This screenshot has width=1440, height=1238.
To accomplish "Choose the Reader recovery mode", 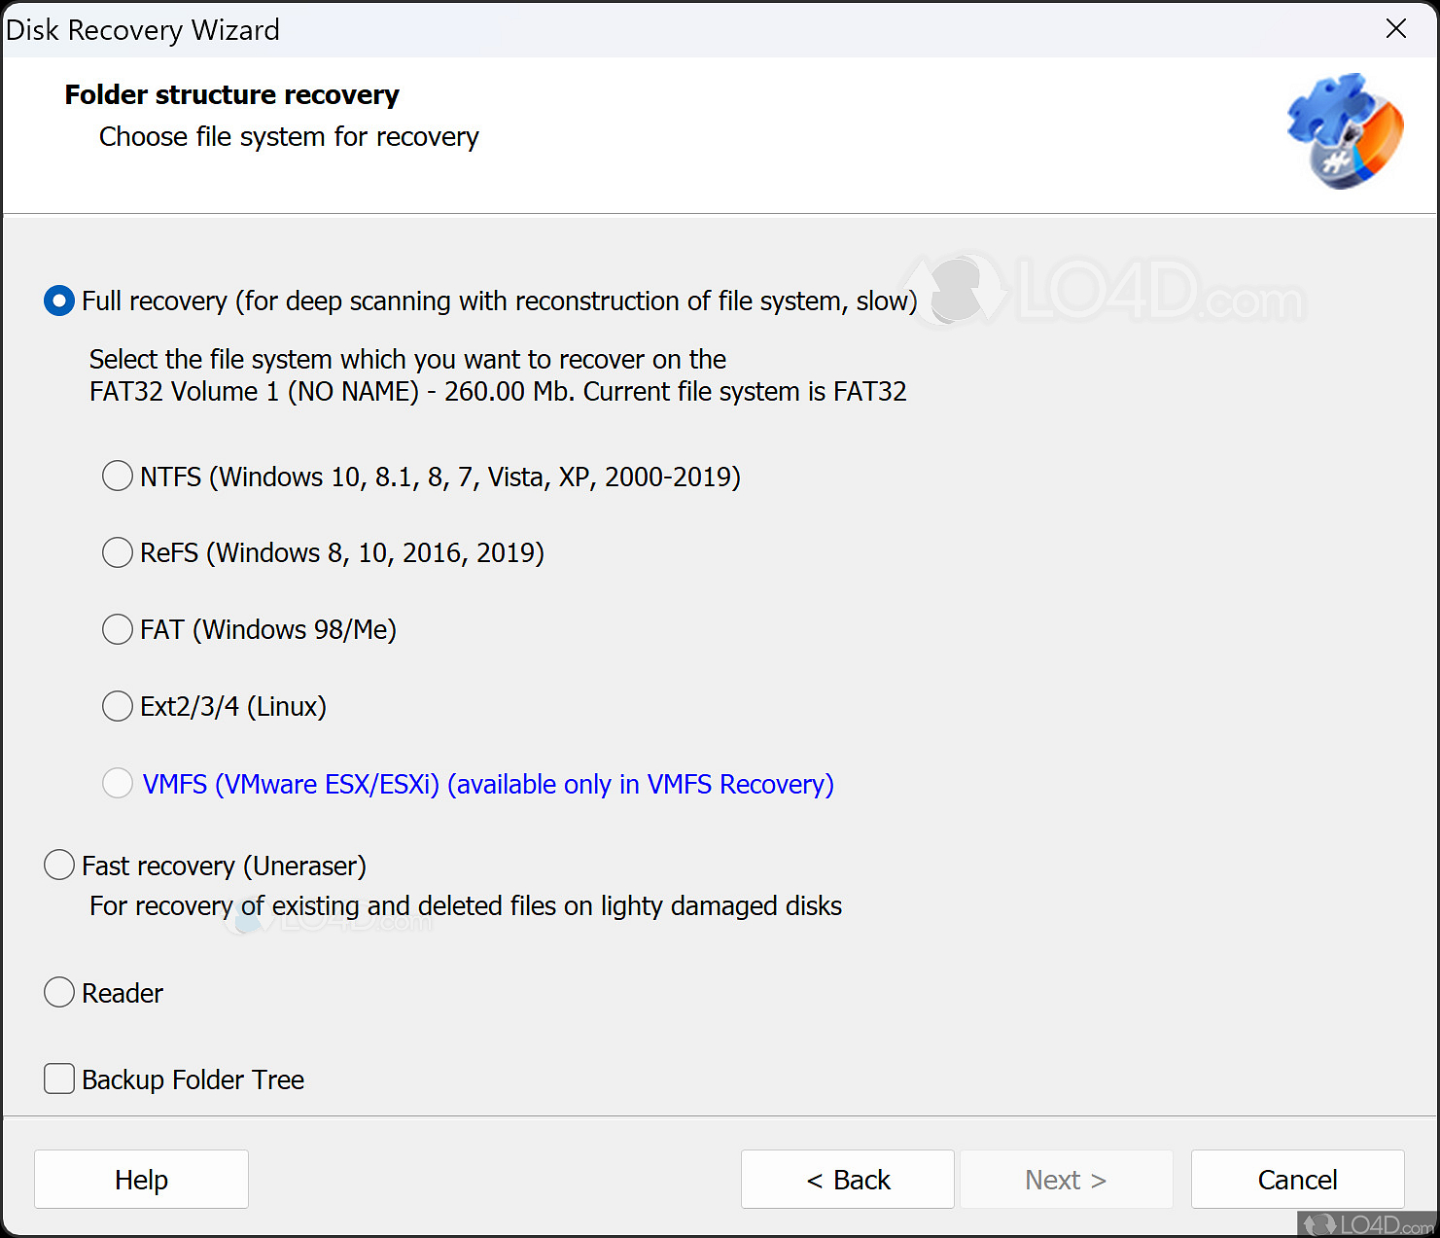I will point(58,992).
